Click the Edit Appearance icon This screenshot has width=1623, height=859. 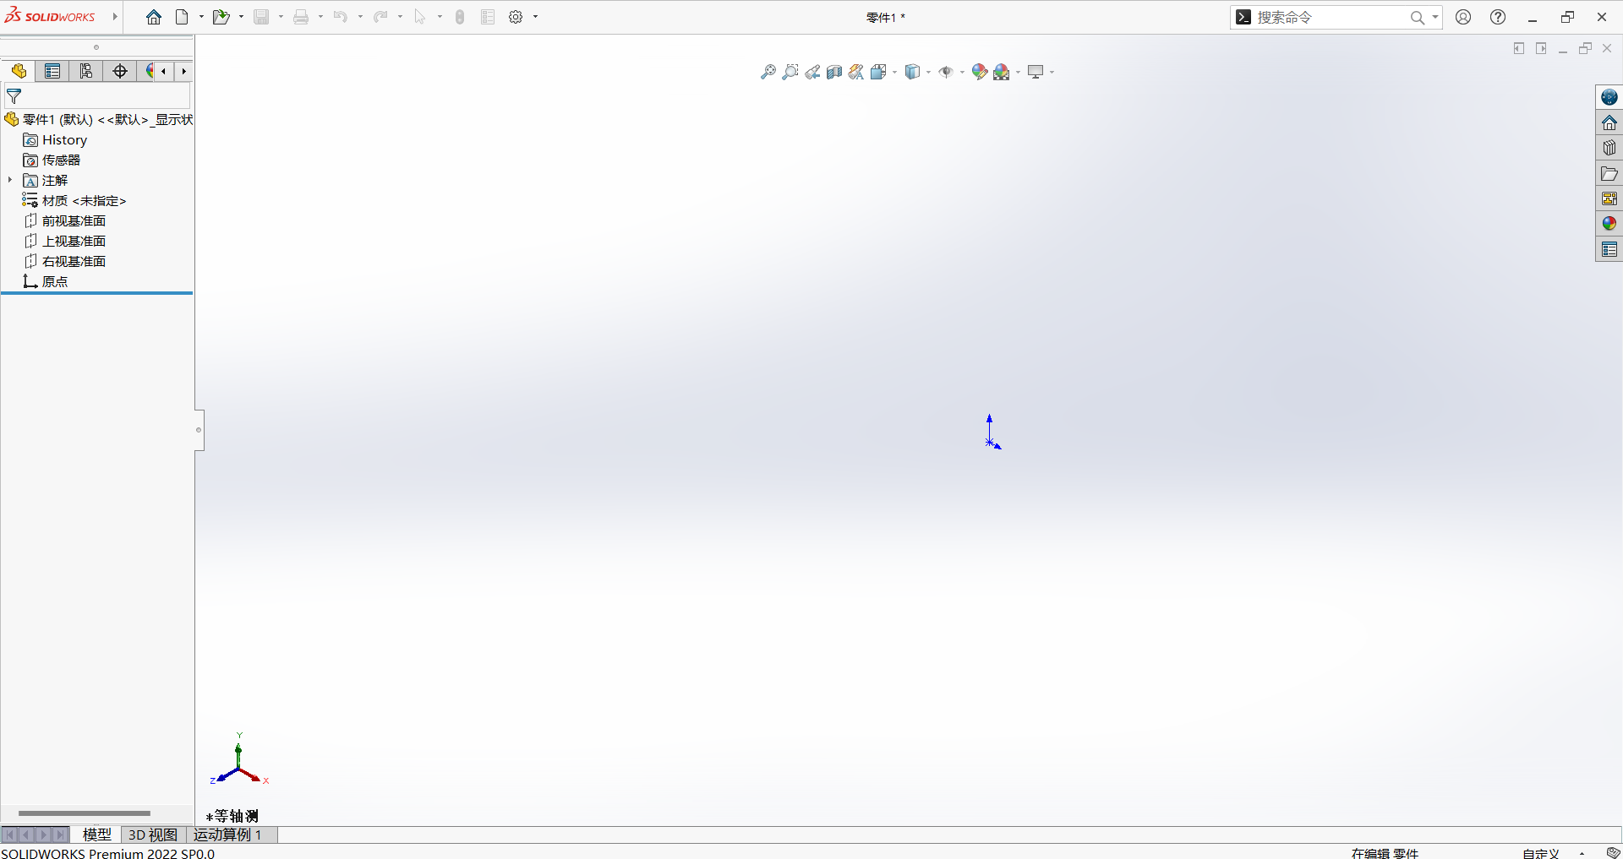pyautogui.click(x=979, y=73)
